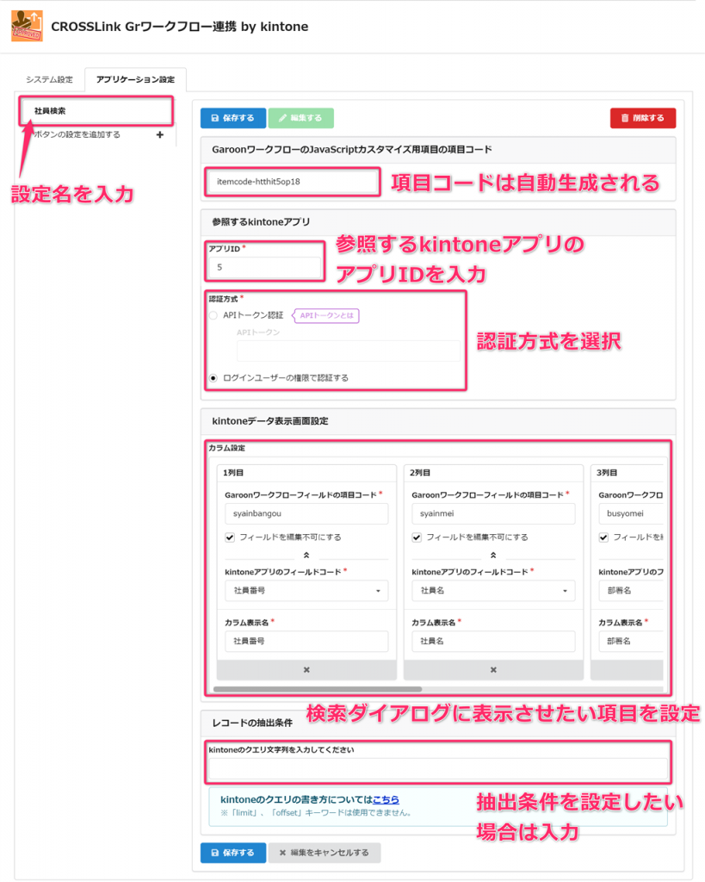
Task: Click the 参照するkintoneアプリ section header
Action: [438, 222]
